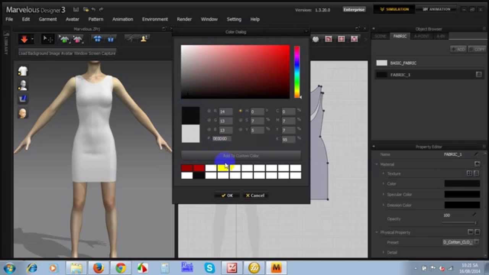The image size is (489, 275).
Task: Click the round sphere icon in pattern toolbar
Action: tap(316, 39)
